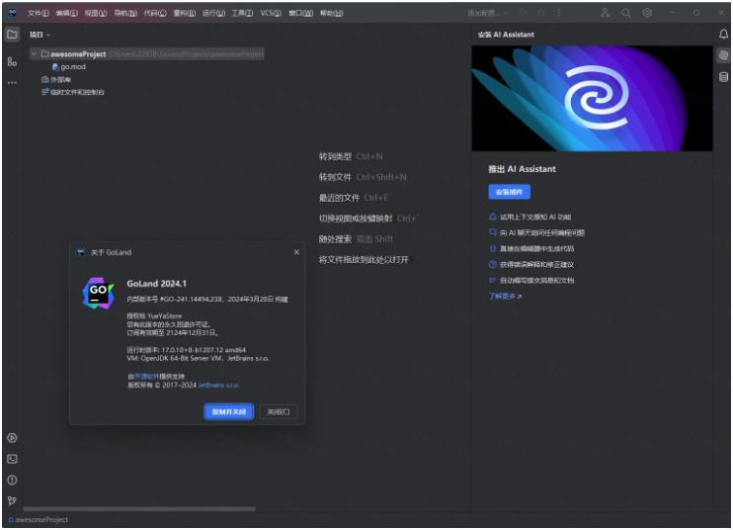This screenshot has width=733, height=530.
Task: Open the 编辑(E) menu
Action: (x=67, y=13)
